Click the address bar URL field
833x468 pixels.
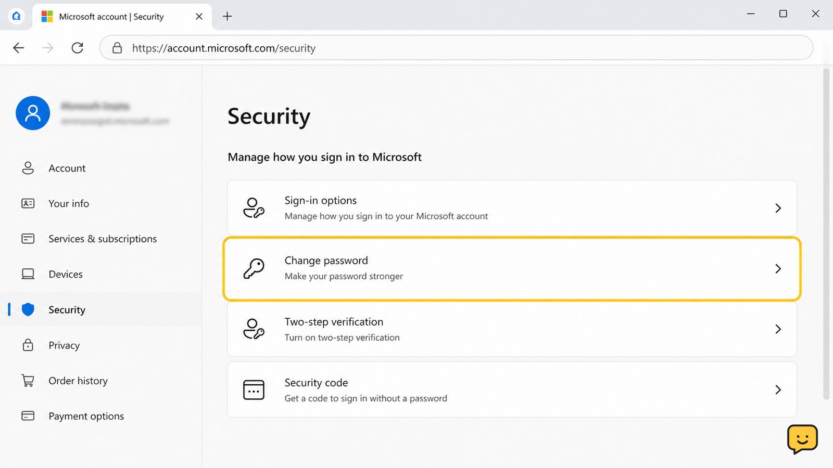coord(456,48)
